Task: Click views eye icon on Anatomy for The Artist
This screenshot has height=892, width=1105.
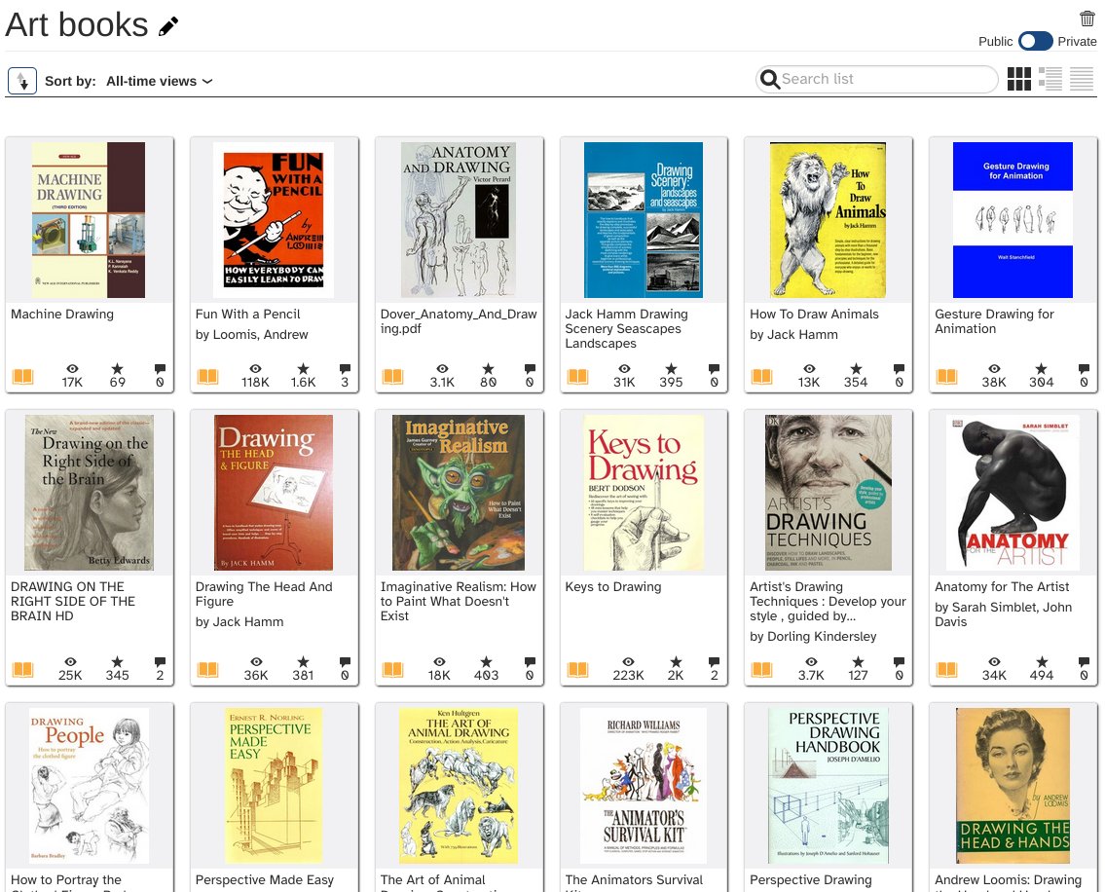Action: [x=994, y=661]
